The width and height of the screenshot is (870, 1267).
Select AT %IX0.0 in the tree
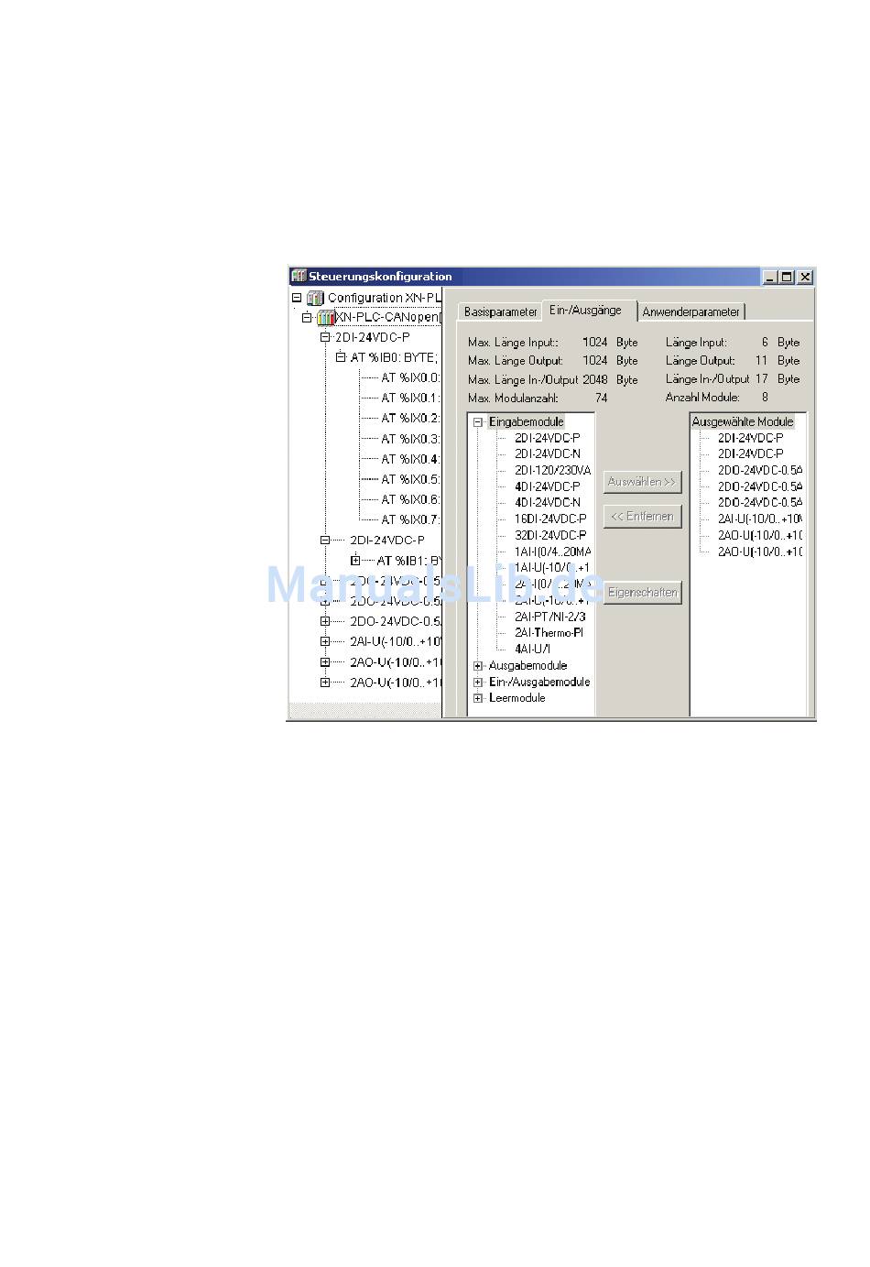pos(410,377)
